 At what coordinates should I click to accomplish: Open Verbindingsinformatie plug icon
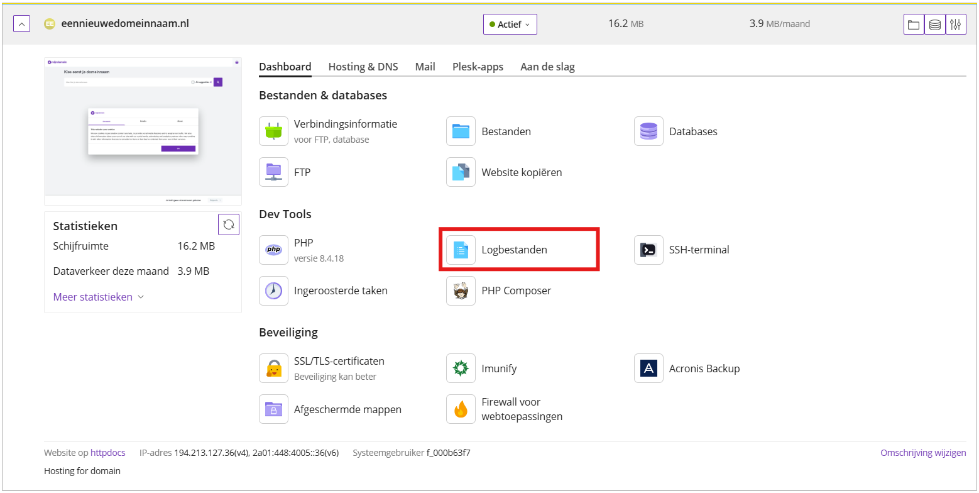(273, 131)
